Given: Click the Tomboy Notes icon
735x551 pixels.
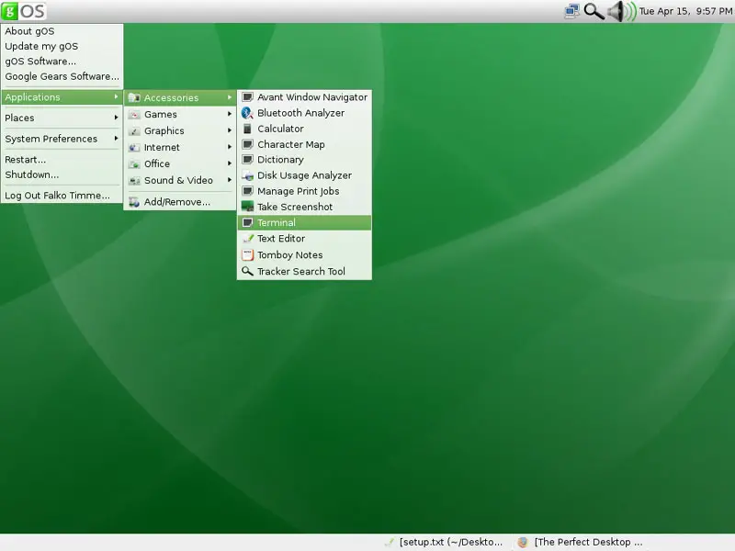Looking at the screenshot, I should [x=247, y=255].
